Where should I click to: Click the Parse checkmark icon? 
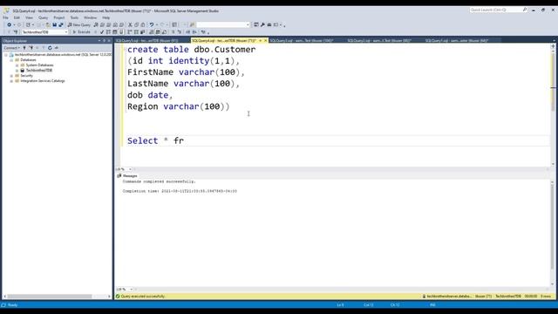pos(102,32)
